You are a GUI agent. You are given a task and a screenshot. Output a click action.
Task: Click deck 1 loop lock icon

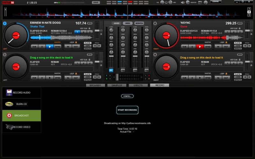(76, 42)
